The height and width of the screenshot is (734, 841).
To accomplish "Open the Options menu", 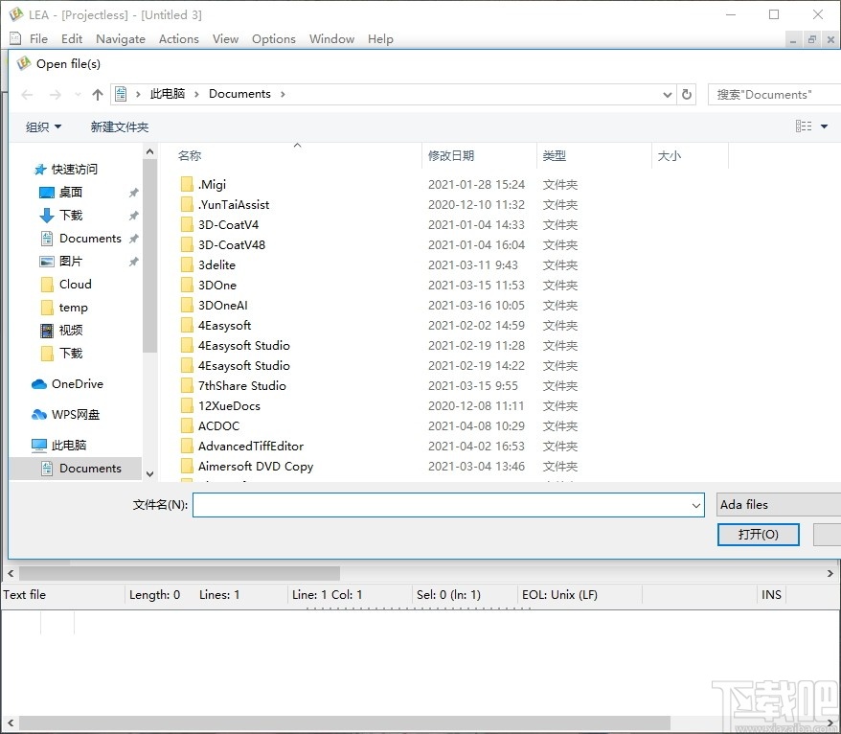I will click(x=274, y=39).
